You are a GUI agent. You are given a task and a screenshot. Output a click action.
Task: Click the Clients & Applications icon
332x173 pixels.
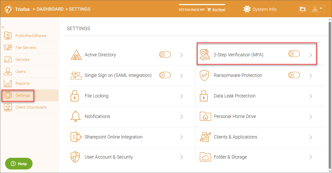point(205,137)
